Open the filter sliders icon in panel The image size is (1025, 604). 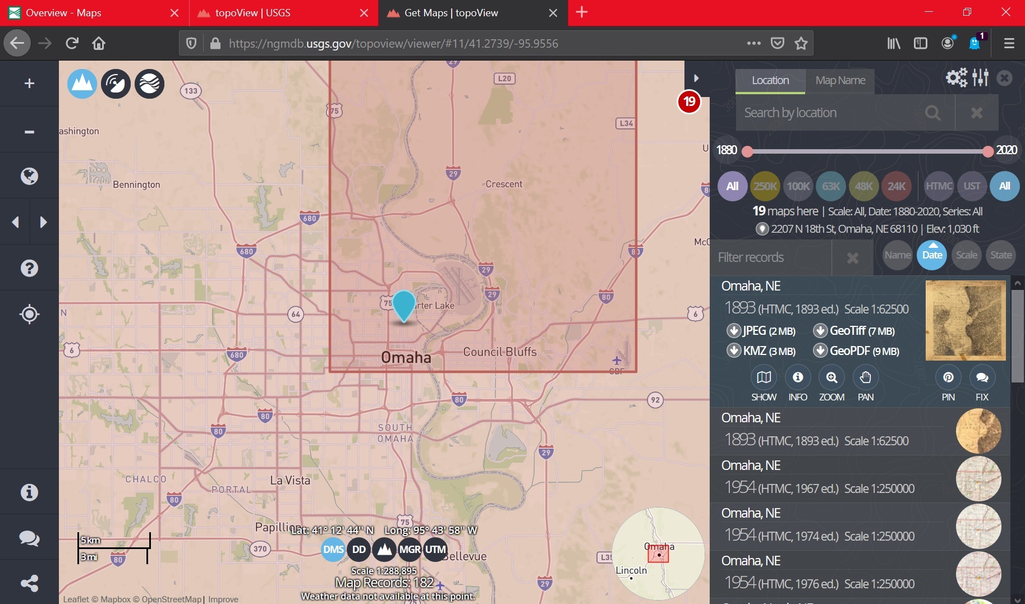click(x=981, y=77)
